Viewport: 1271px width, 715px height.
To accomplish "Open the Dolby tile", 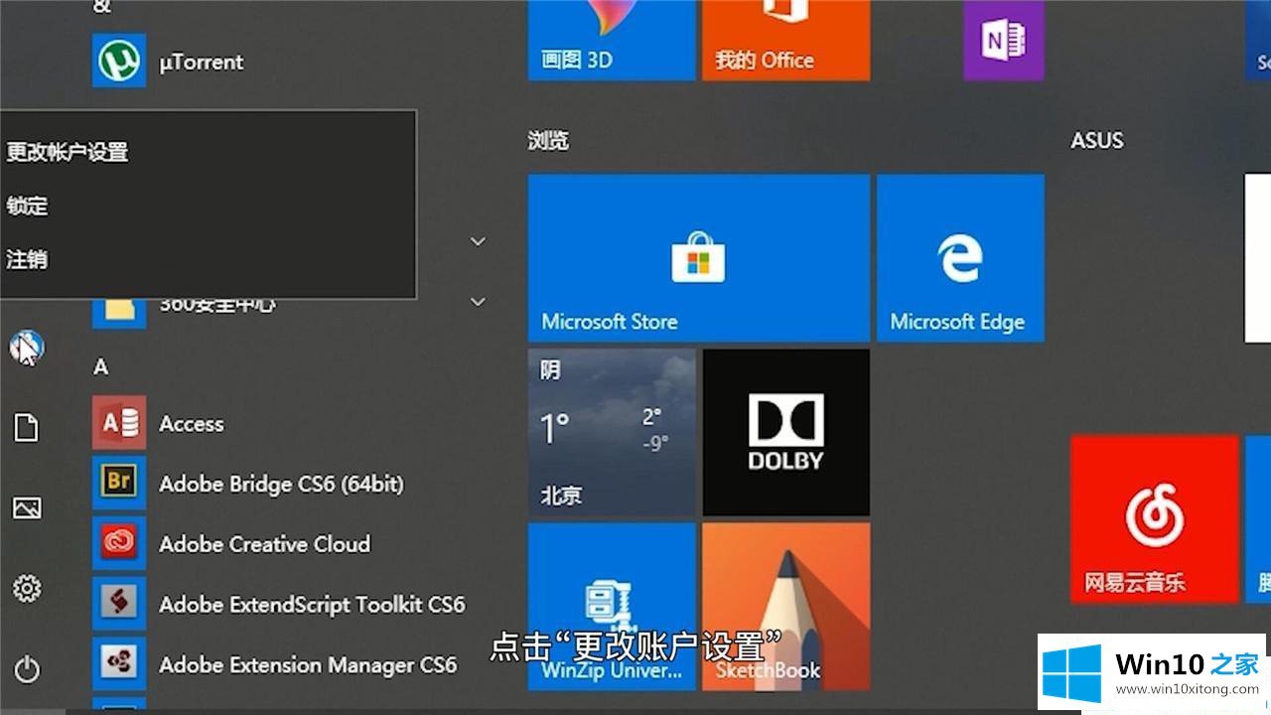I will tap(786, 432).
